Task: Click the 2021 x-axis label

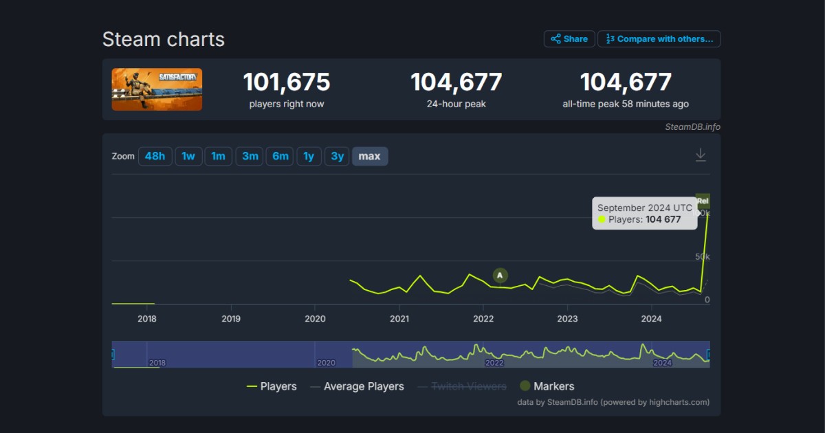Action: pos(399,318)
